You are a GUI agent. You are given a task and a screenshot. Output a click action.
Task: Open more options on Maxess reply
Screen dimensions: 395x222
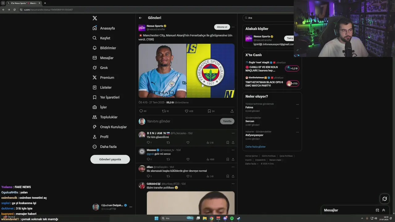click(233, 150)
